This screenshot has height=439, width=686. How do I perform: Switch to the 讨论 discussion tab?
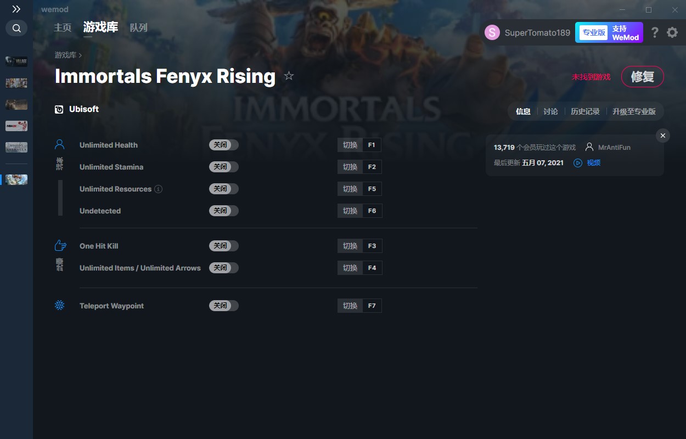[550, 111]
